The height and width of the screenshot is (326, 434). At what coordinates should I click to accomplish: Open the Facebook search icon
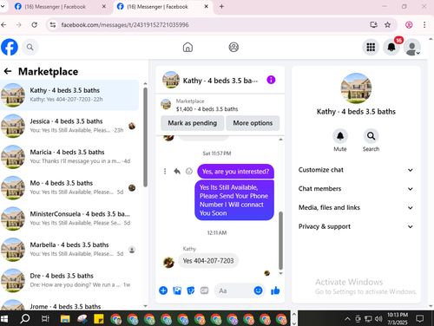pos(30,47)
